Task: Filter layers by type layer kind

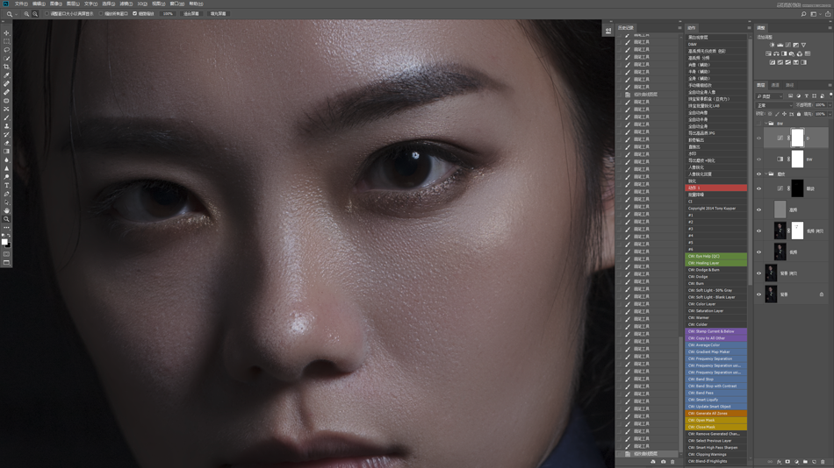Action: (x=806, y=96)
